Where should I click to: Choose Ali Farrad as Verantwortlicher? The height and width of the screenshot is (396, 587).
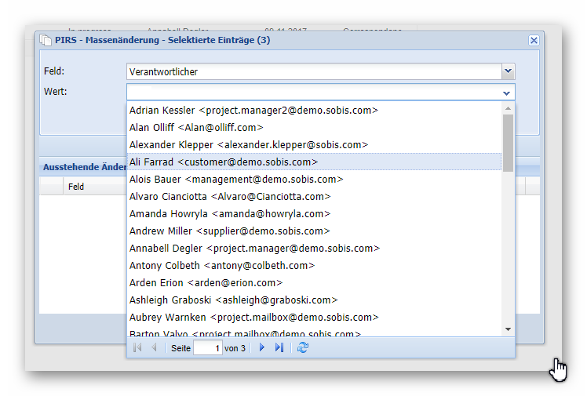click(x=224, y=162)
